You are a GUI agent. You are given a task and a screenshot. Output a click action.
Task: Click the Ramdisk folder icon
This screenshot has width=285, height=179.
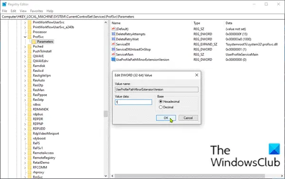tap(29, 66)
